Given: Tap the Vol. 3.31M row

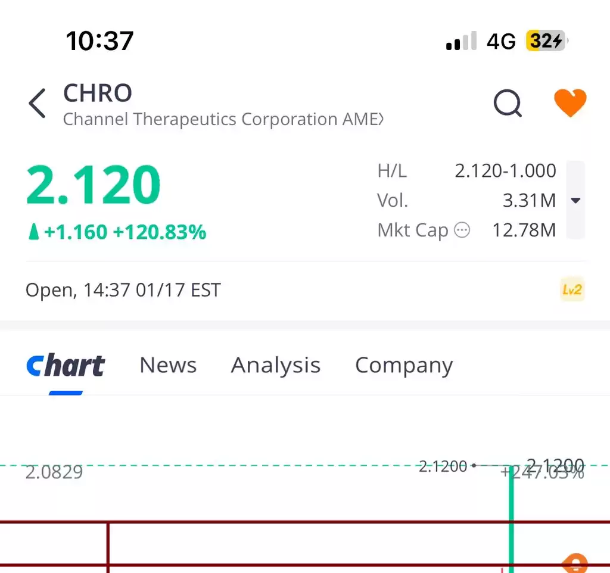Looking at the screenshot, I should coord(466,200).
